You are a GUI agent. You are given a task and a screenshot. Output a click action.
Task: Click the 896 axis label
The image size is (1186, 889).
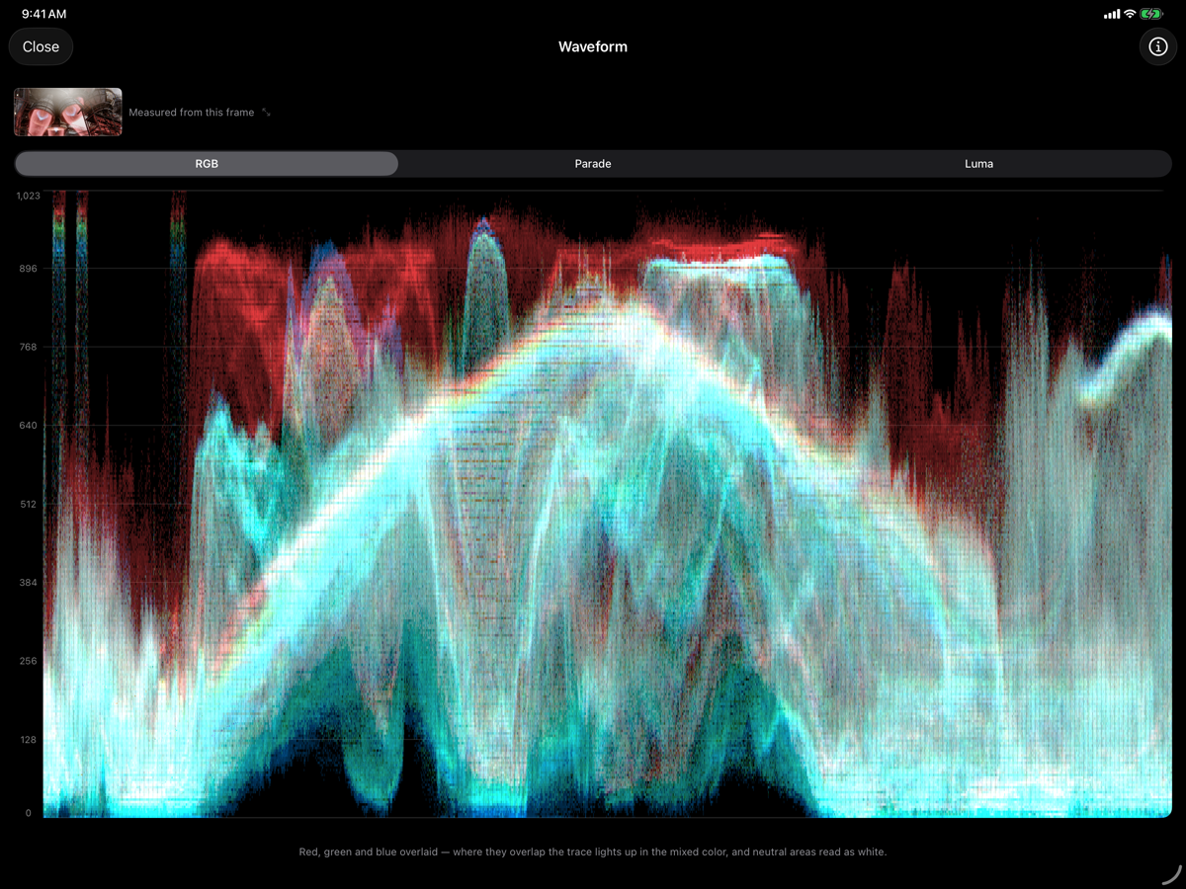click(x=27, y=269)
